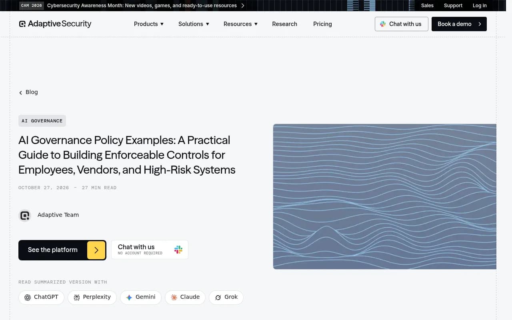Click the See the platform button
The image size is (512, 320).
[62, 250]
